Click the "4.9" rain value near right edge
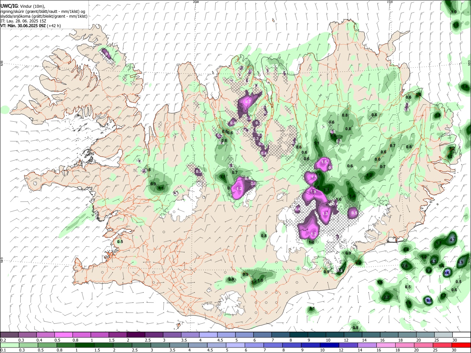The width and height of the screenshot is (471, 353). point(460,263)
